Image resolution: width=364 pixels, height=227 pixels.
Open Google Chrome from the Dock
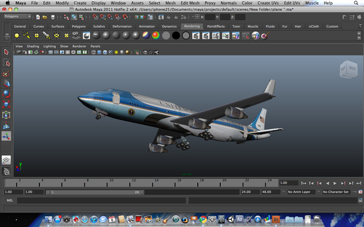pyautogui.click(x=203, y=219)
